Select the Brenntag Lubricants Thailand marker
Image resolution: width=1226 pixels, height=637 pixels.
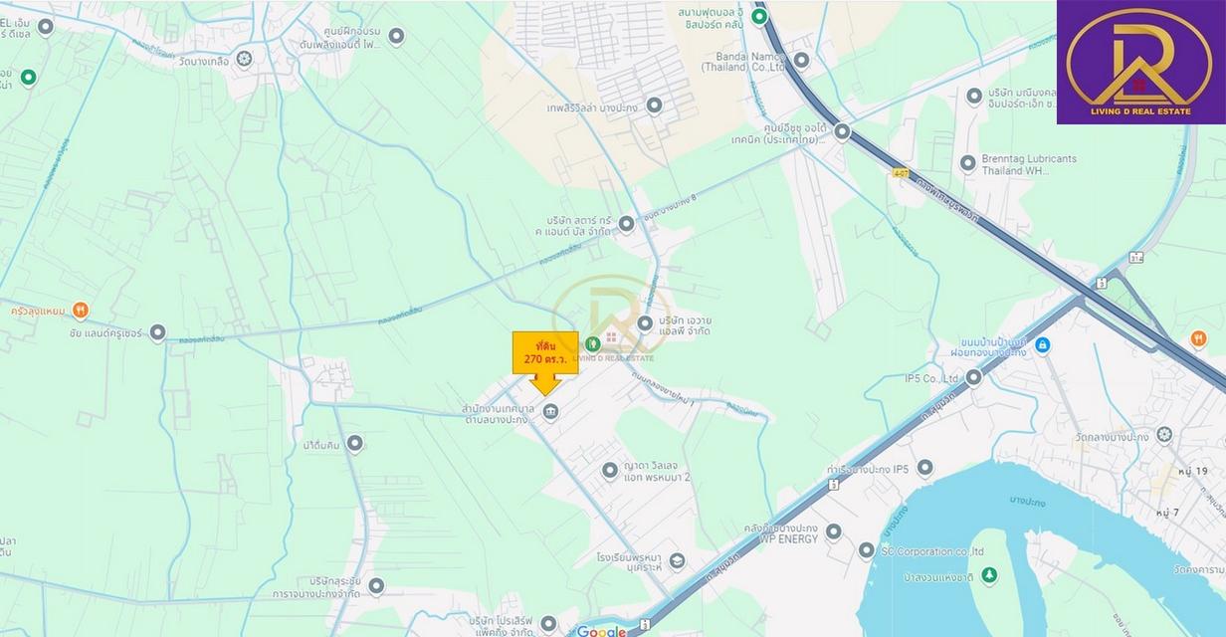point(967,163)
